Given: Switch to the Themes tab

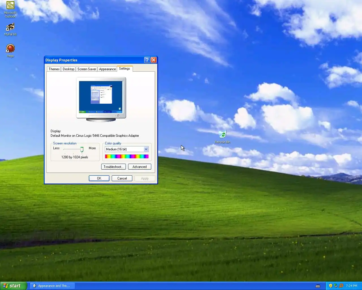Looking at the screenshot, I should [x=54, y=69].
